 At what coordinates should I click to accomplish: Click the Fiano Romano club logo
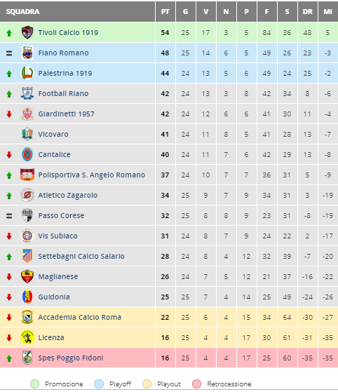click(x=27, y=53)
